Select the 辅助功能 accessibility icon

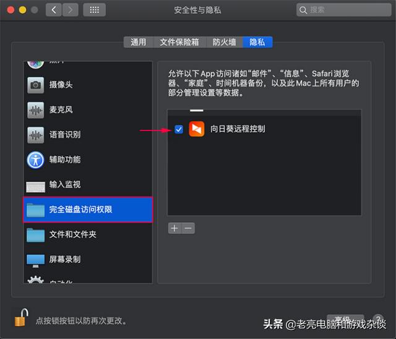(36, 160)
